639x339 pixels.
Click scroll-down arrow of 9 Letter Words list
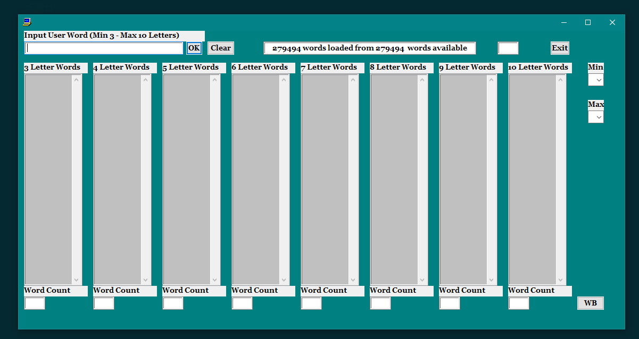click(492, 280)
